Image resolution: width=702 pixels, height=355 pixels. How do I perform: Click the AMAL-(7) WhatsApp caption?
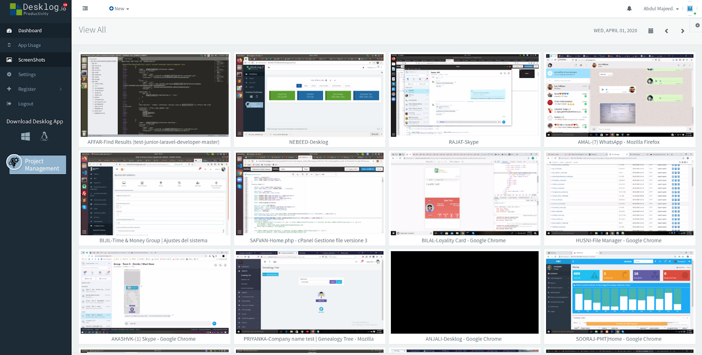click(619, 142)
